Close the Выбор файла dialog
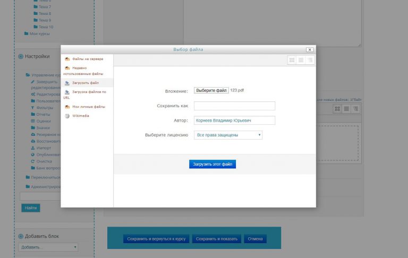The height and width of the screenshot is (258, 408). click(x=309, y=49)
